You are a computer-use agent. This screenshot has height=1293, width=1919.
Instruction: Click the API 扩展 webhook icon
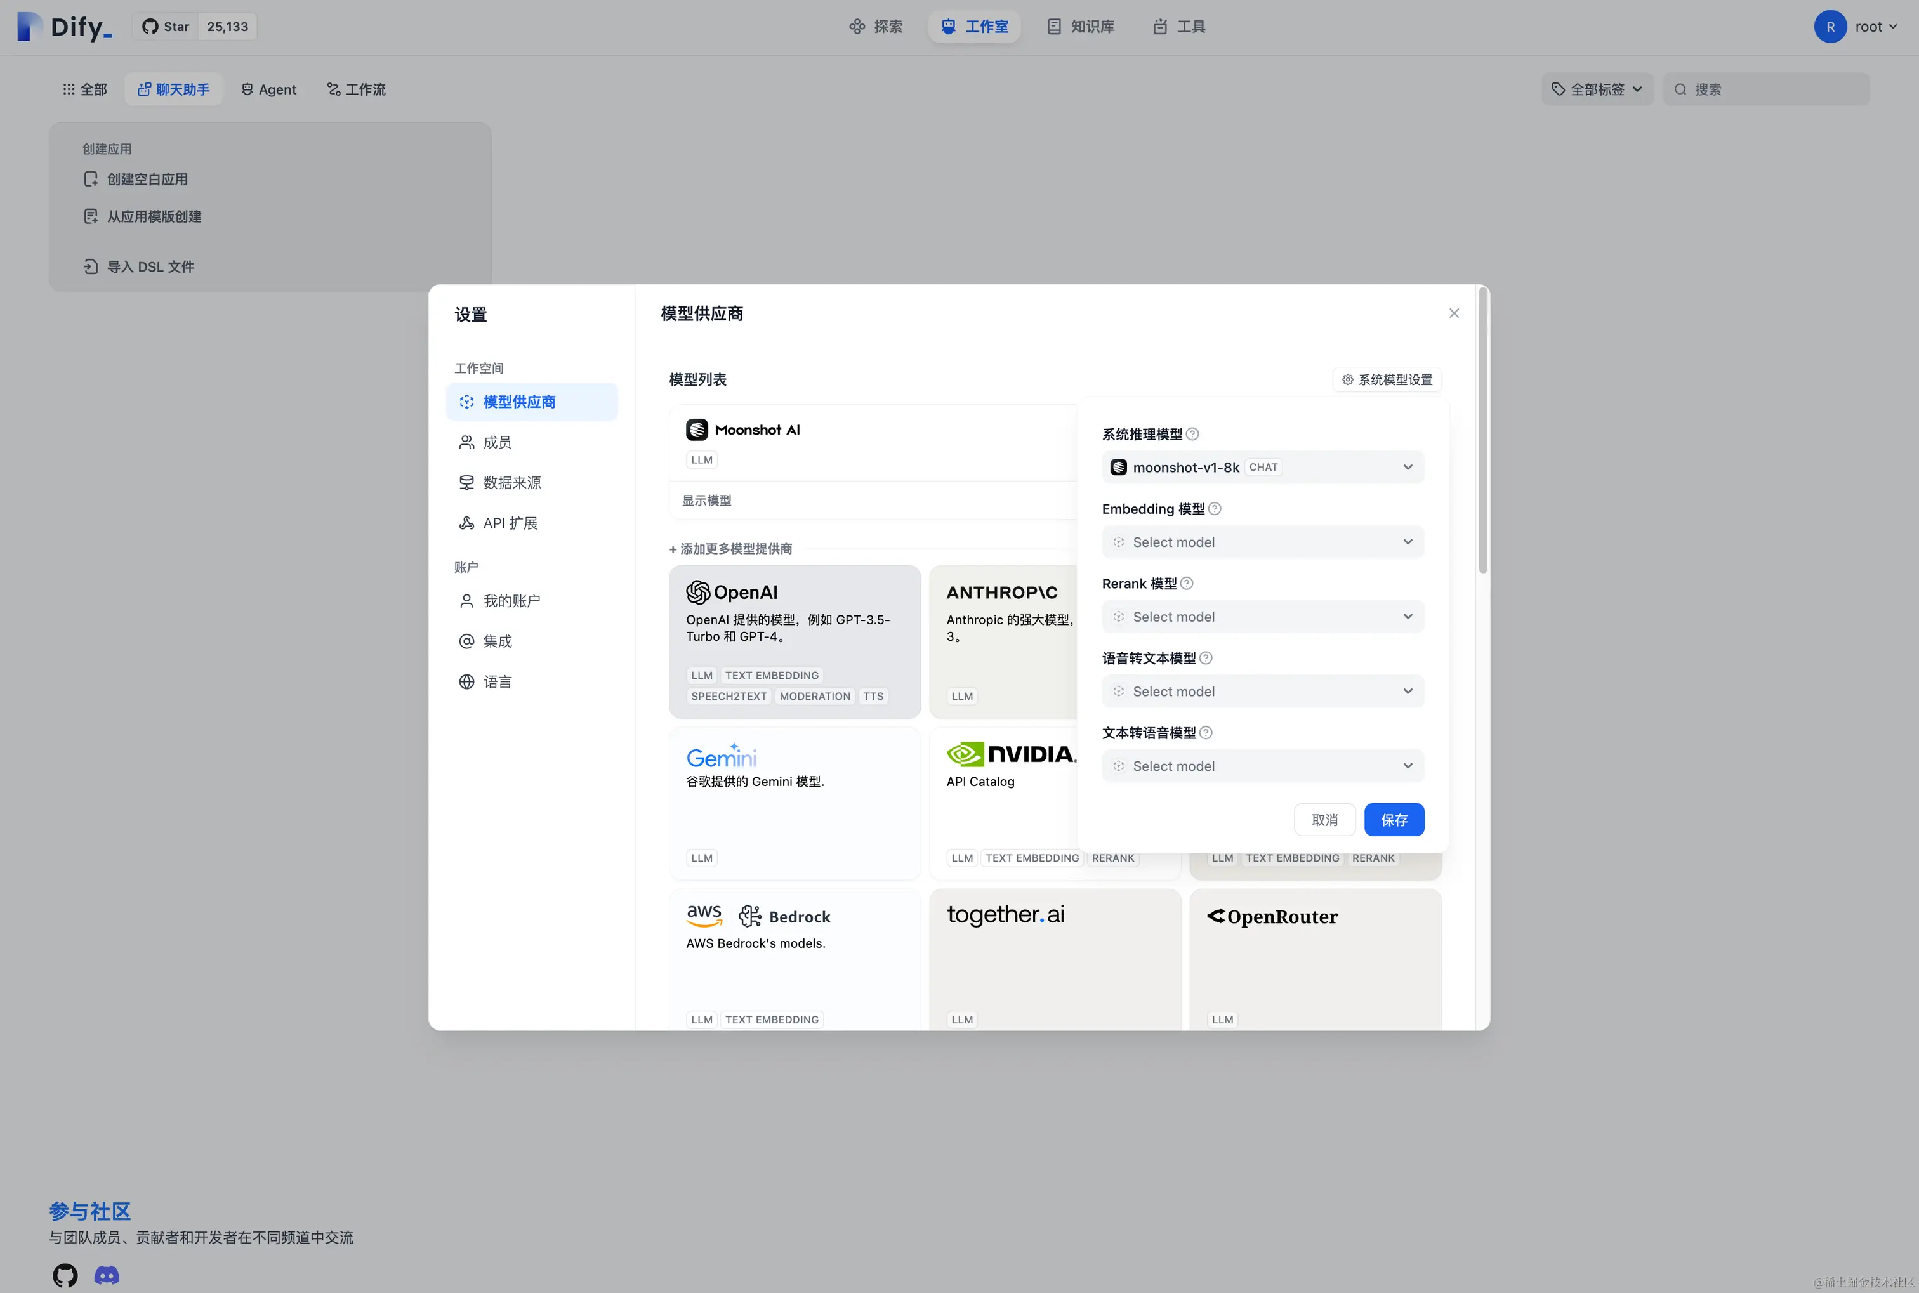tap(467, 523)
